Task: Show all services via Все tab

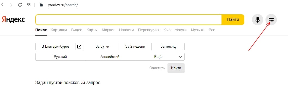Action: pos(212,30)
